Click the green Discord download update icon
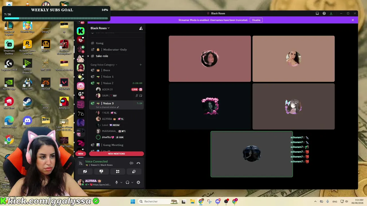 click(331, 13)
